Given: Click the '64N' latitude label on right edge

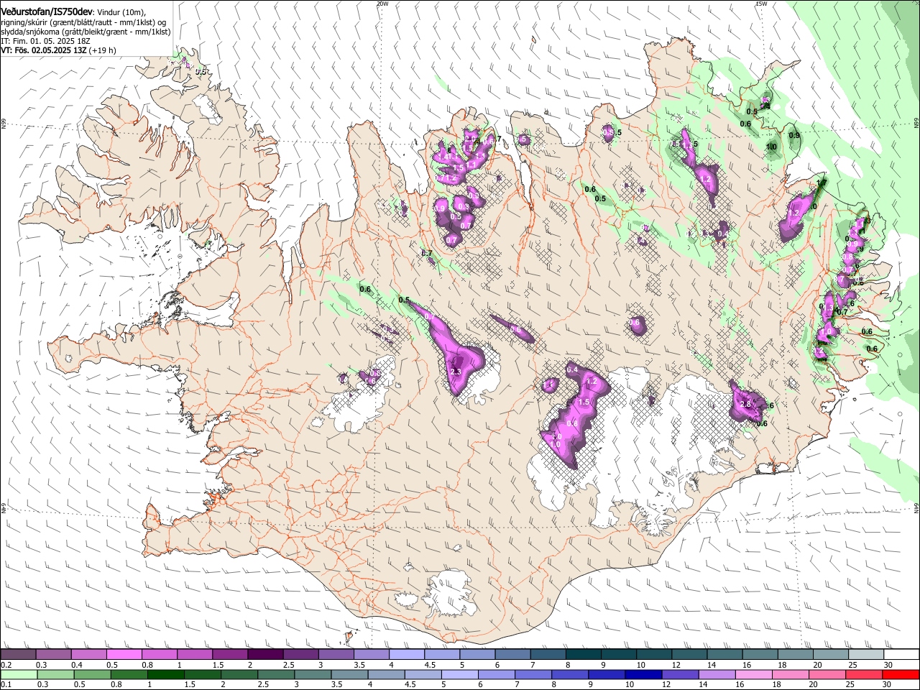Looking at the screenshot, I should [x=916, y=508].
